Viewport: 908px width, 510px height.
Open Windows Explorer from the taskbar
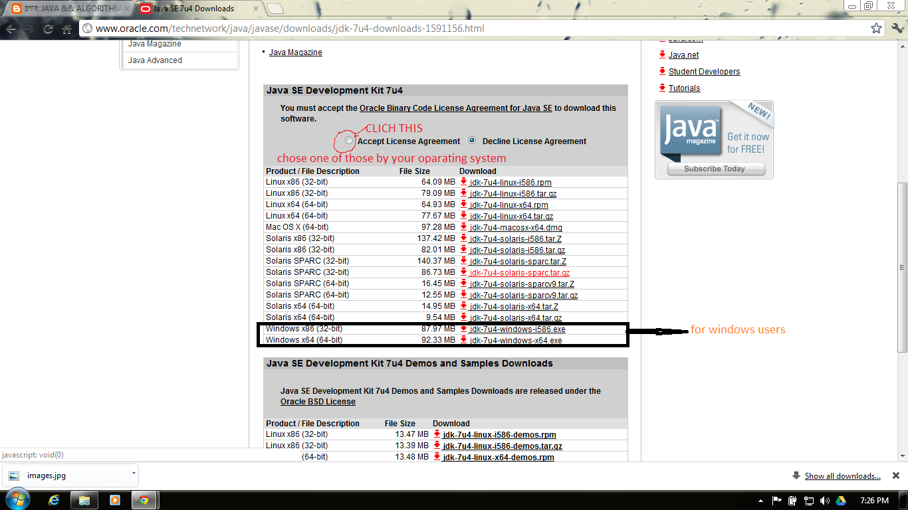[x=84, y=500]
